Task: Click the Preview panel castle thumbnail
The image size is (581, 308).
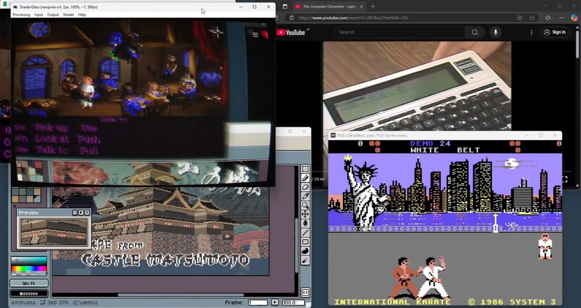Action: (54, 233)
